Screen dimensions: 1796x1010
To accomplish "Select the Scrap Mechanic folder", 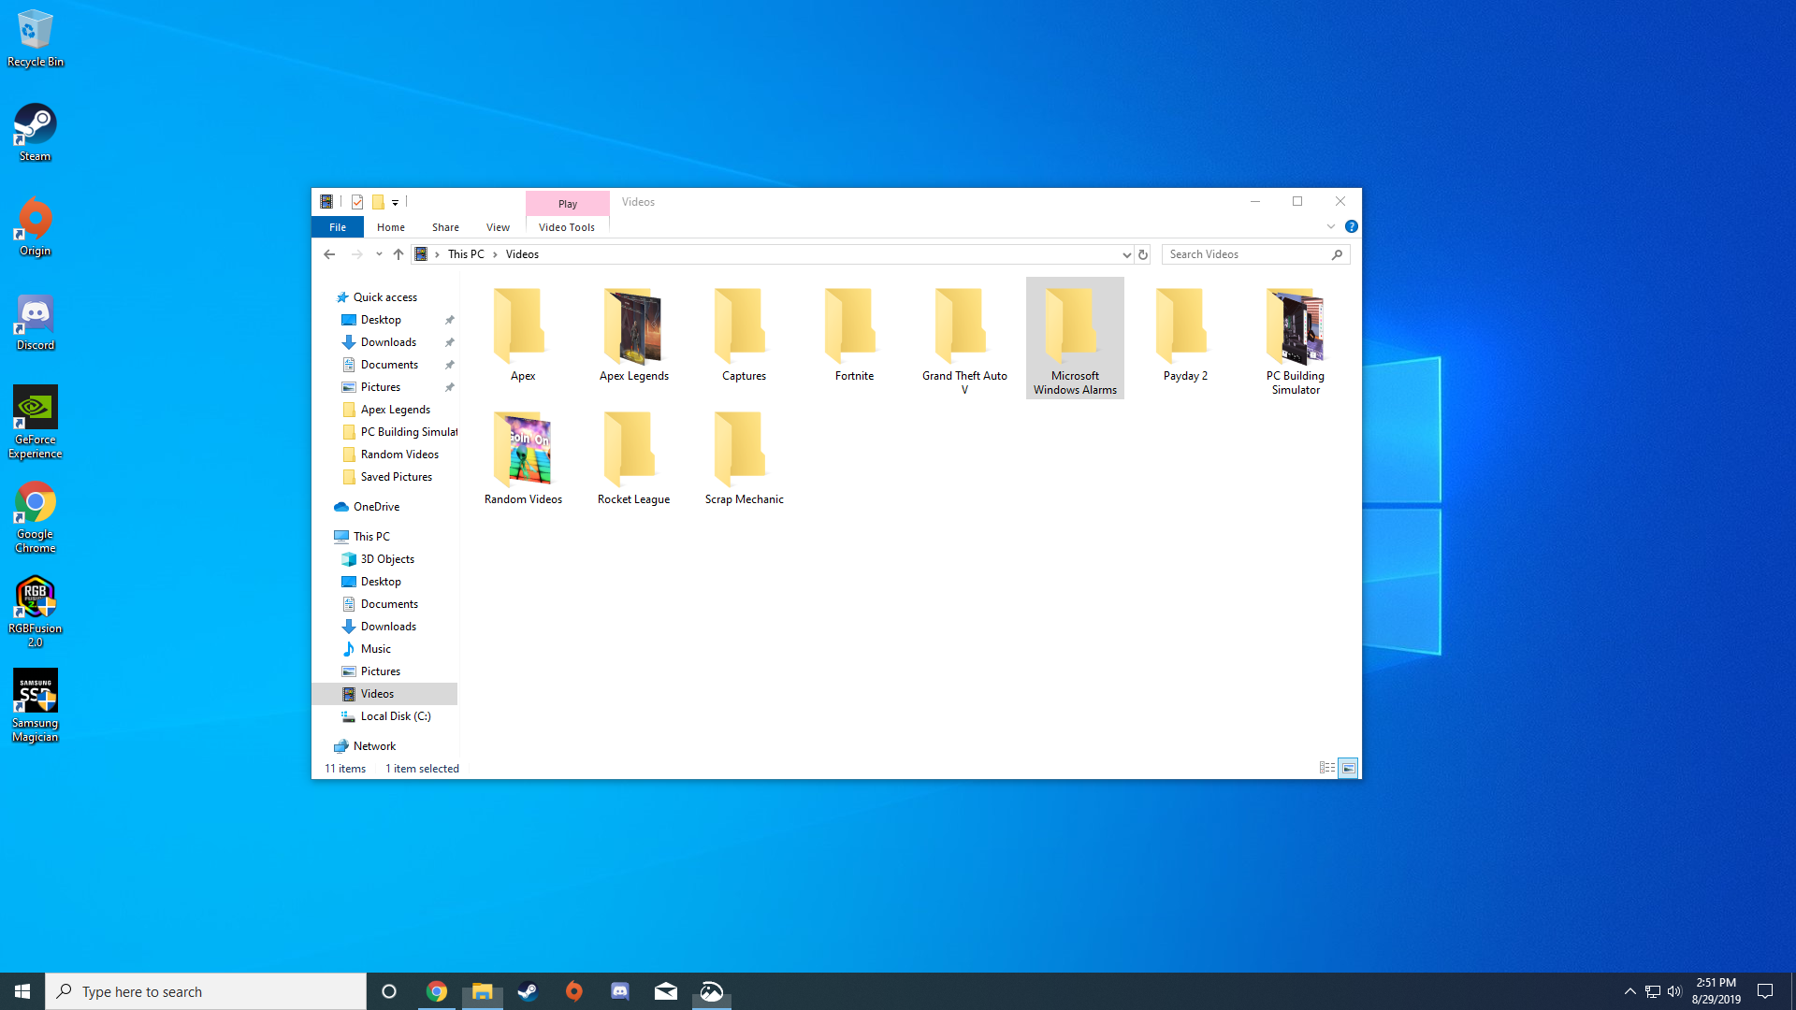I will pyautogui.click(x=744, y=458).
